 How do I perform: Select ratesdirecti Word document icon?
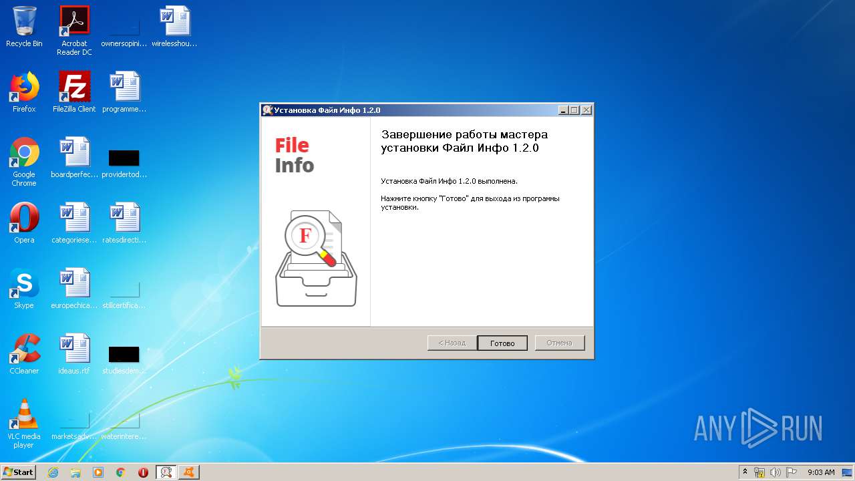(x=124, y=223)
